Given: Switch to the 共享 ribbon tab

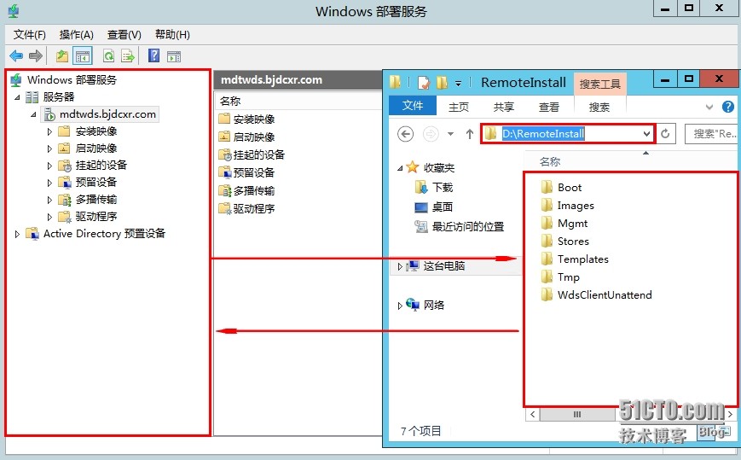Looking at the screenshot, I should coord(504,108).
